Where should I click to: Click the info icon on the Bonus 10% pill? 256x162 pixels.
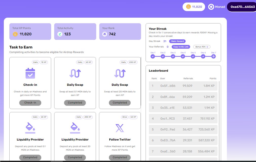(207, 47)
